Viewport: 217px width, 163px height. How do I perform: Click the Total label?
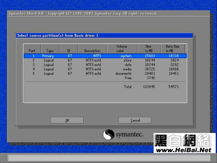coord(128,87)
